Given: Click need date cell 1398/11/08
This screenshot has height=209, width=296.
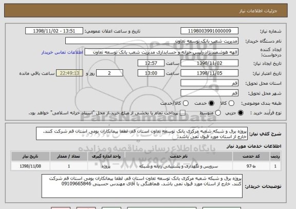Looking at the screenshot, I should (x=30, y=166).
